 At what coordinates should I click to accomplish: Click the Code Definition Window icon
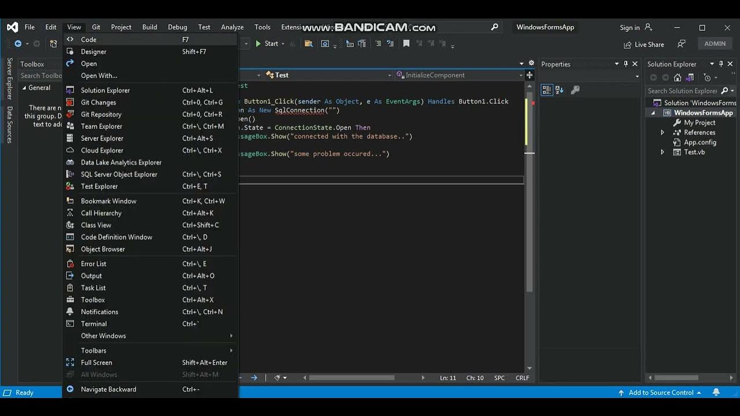tap(70, 237)
